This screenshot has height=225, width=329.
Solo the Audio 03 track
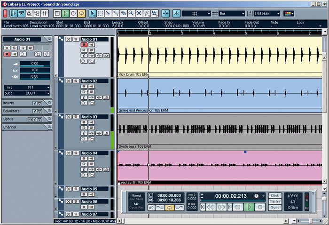(76, 117)
